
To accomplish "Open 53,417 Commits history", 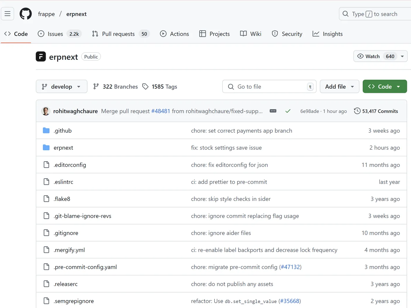I will pyautogui.click(x=376, y=111).
